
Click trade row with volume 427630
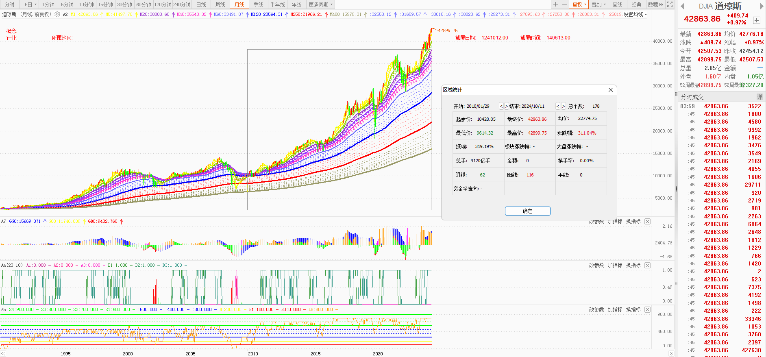[721, 350]
